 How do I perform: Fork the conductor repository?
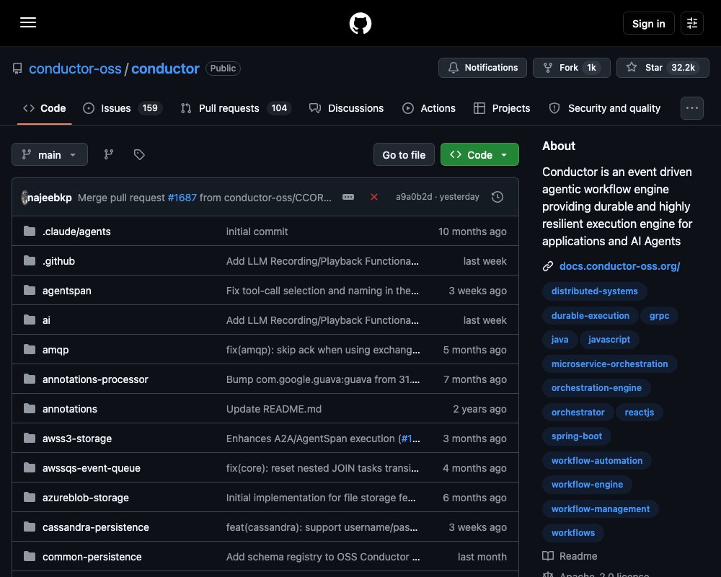(x=571, y=68)
